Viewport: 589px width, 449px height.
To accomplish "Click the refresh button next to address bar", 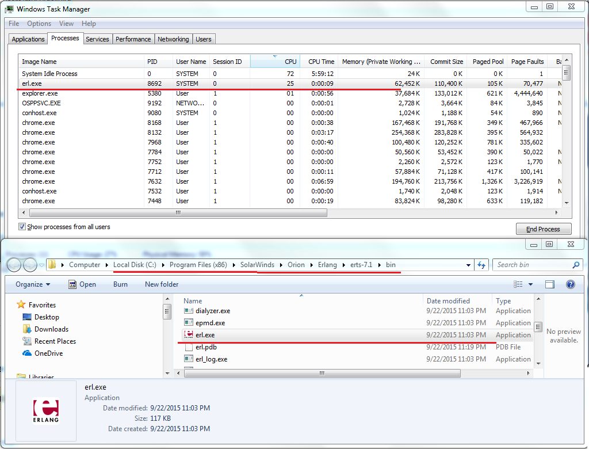I will pos(481,265).
